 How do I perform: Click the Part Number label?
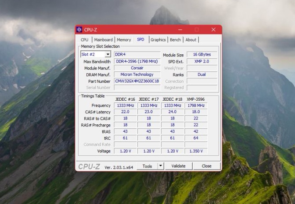(99, 81)
